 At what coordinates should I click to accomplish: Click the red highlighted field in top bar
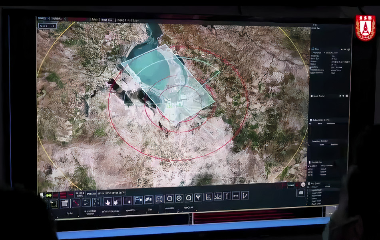[x=78, y=19]
